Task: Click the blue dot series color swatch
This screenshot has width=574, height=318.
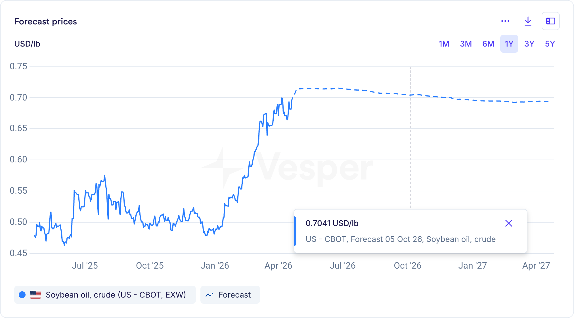Action: tap(22, 295)
